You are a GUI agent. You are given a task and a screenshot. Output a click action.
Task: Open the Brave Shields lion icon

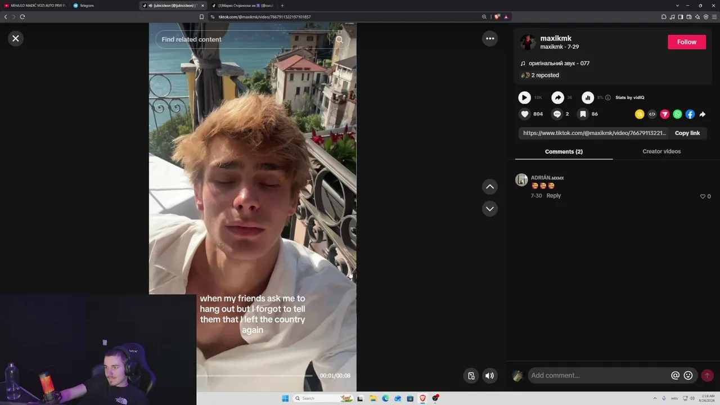(x=497, y=17)
